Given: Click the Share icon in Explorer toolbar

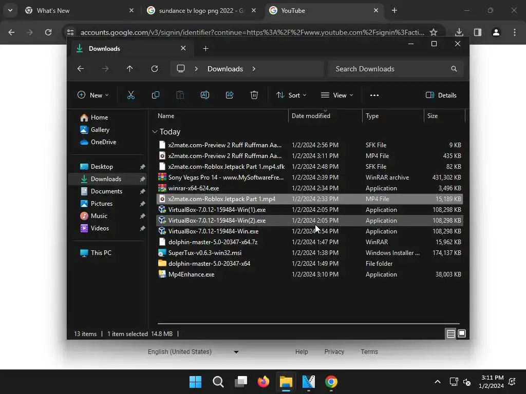Looking at the screenshot, I should pos(230,95).
